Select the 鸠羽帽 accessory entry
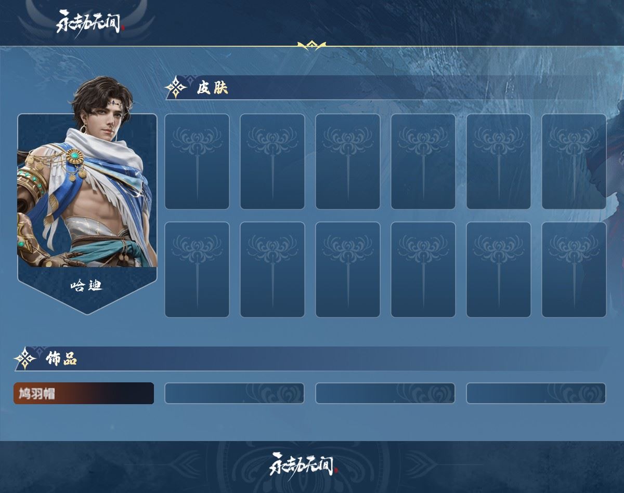 click(84, 393)
